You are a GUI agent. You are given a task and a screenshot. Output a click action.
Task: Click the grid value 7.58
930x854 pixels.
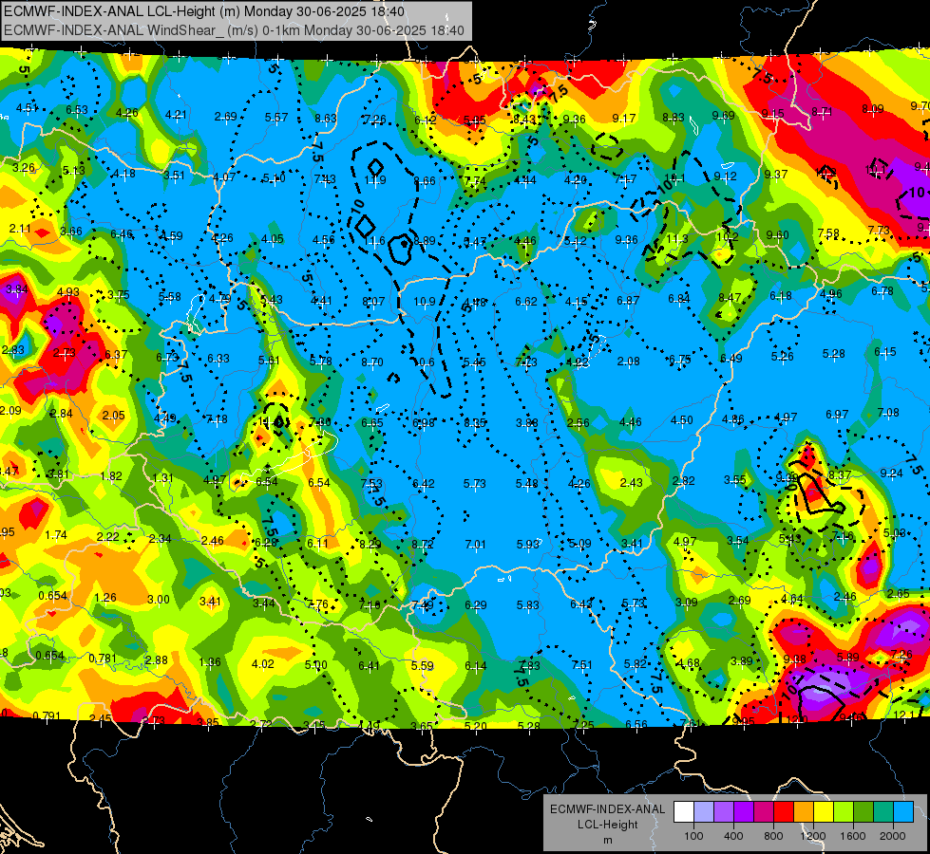pos(828,233)
